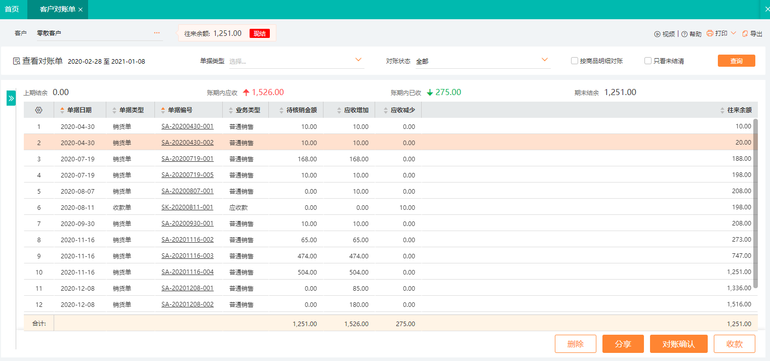Image resolution: width=770 pixels, height=361 pixels.
Task: Switch to the 首页 tab
Action: (x=12, y=9)
